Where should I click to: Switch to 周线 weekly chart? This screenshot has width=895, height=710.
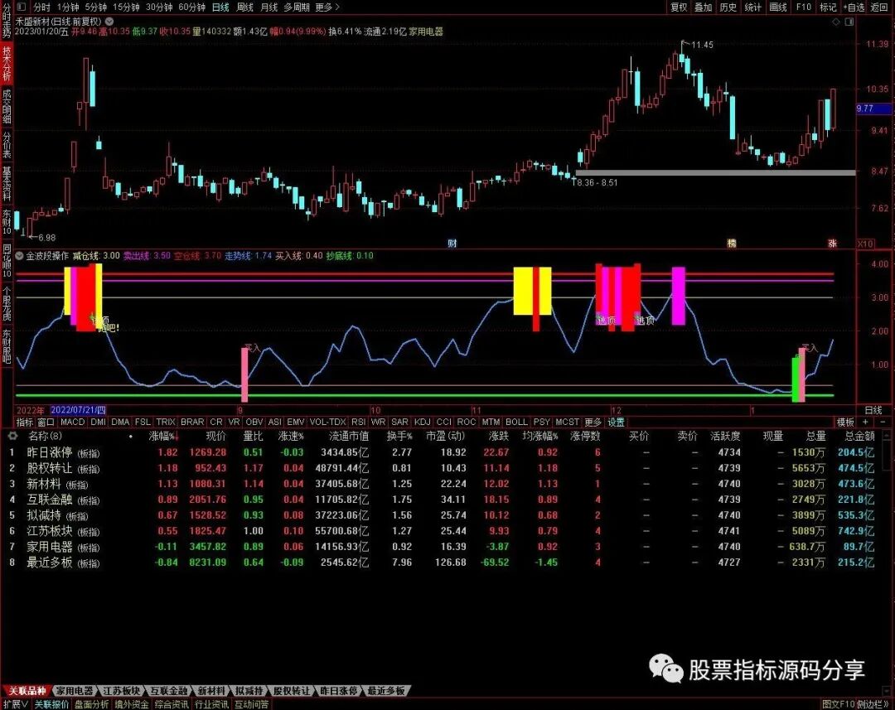tap(244, 7)
